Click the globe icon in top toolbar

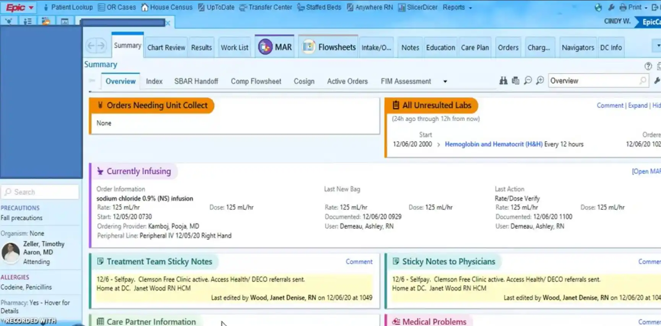tap(598, 7)
